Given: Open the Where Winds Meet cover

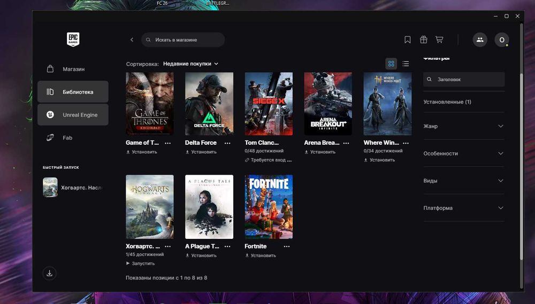Looking at the screenshot, I should pyautogui.click(x=387, y=104).
